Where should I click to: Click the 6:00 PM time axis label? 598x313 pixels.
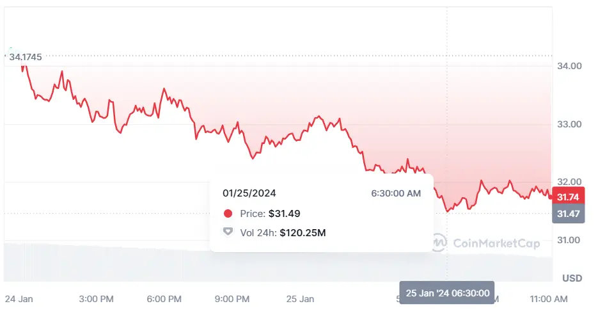click(164, 299)
